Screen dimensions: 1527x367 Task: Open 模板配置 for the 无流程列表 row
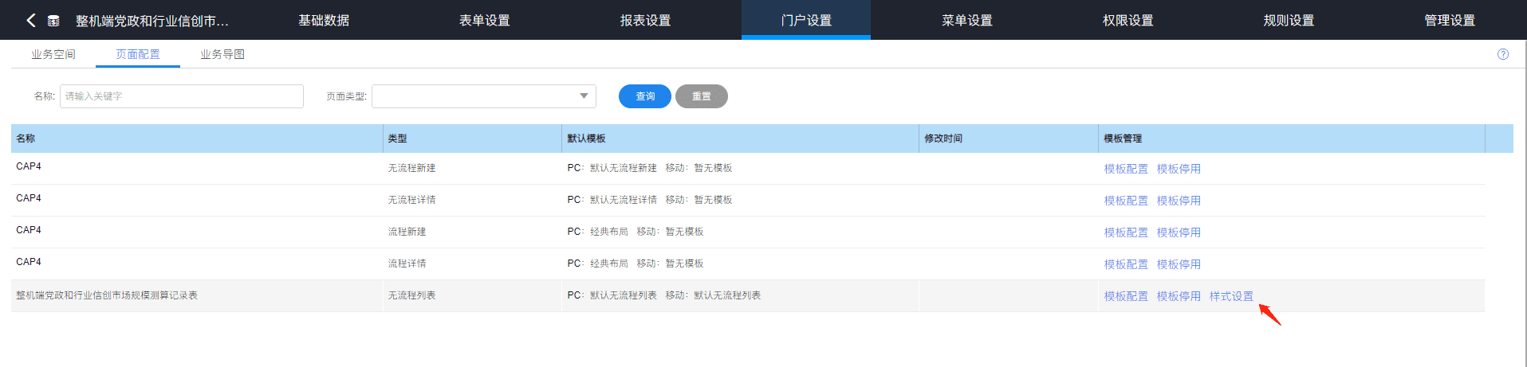click(x=1126, y=296)
